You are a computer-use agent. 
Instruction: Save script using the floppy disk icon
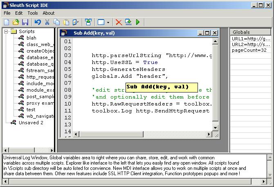[x=25, y=22]
